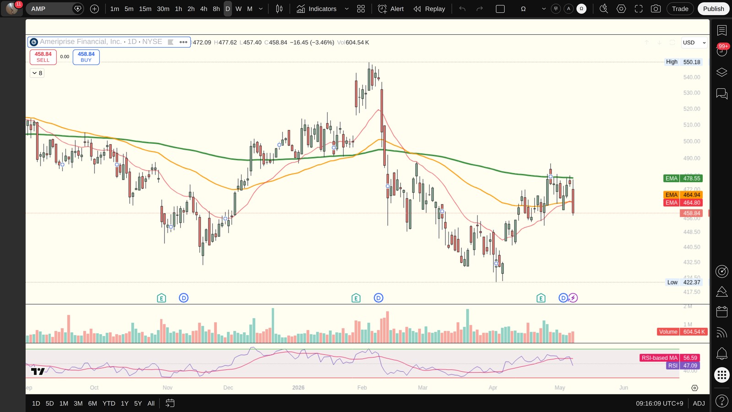Click the November earnings E marker
Image resolution: width=732 pixels, height=412 pixels.
click(x=161, y=298)
